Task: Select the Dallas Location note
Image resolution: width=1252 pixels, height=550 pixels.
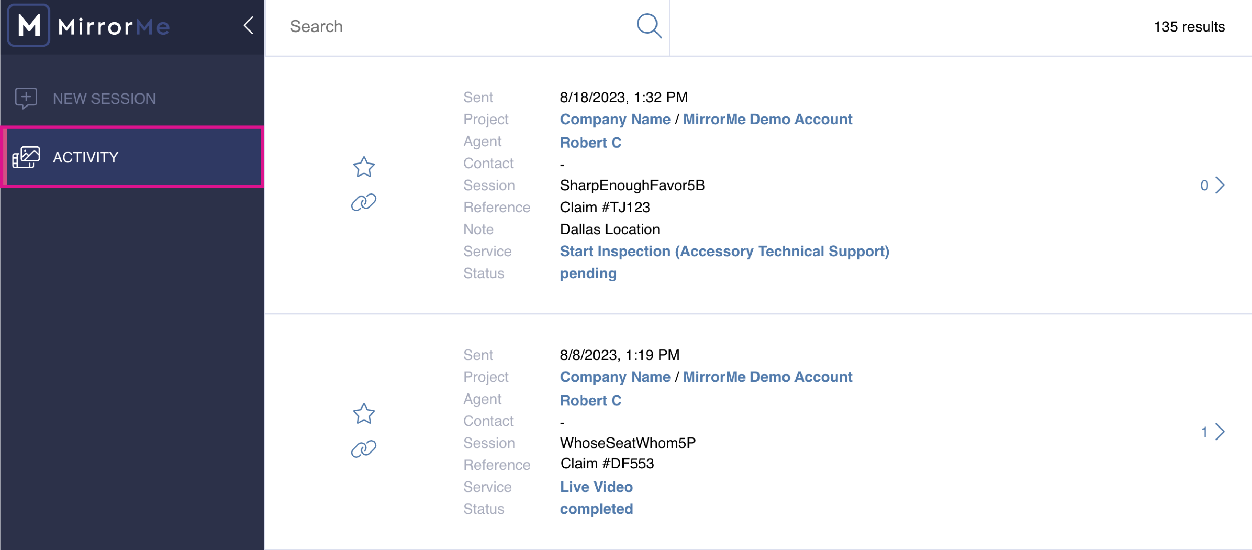Action: coord(610,230)
